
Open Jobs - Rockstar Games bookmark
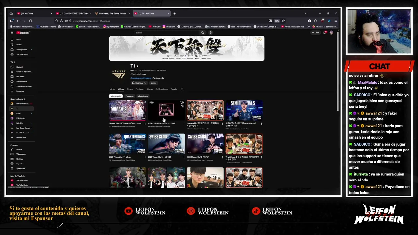tap(239, 27)
